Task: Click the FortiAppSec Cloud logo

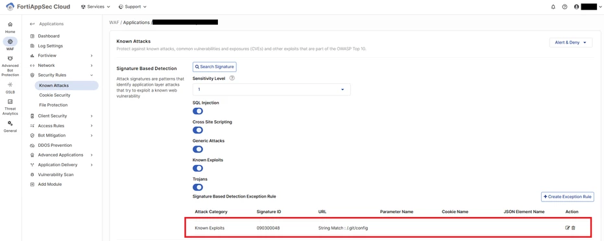Action: [10, 7]
